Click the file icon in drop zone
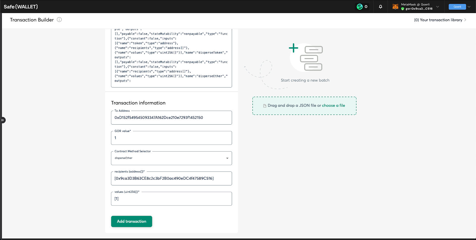 coord(265,106)
